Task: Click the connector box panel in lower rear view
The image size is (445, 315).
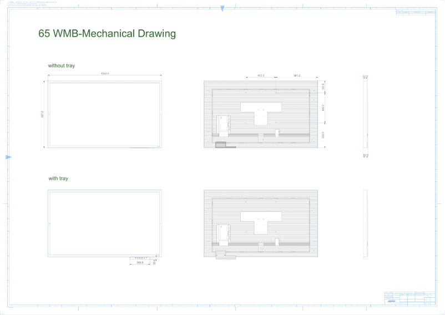Action: (x=222, y=233)
